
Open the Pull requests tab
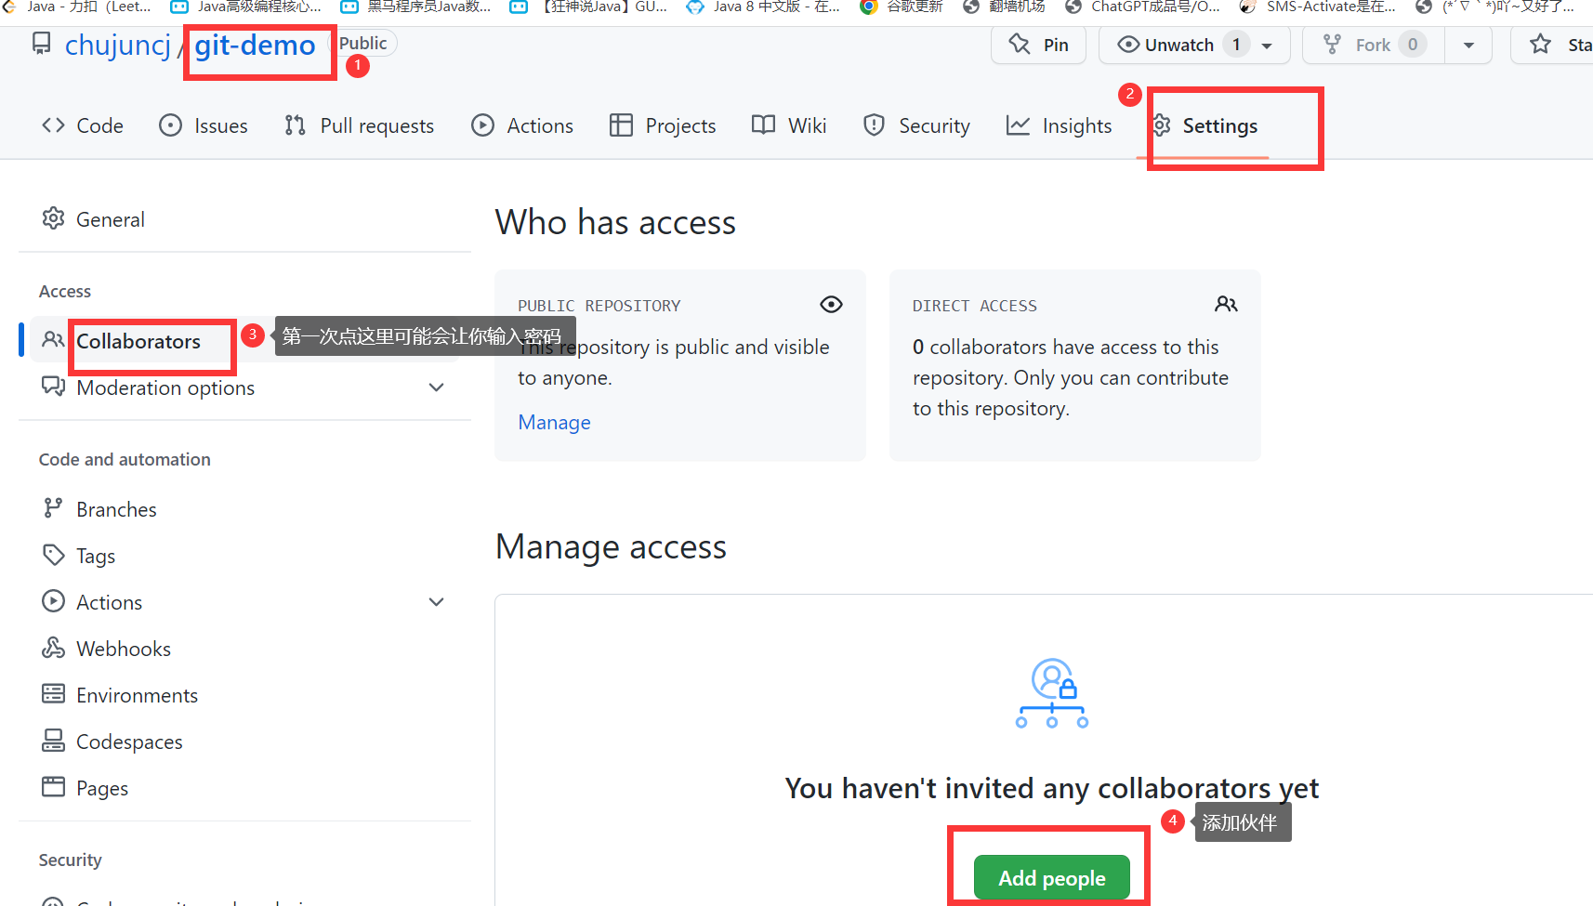click(x=360, y=125)
